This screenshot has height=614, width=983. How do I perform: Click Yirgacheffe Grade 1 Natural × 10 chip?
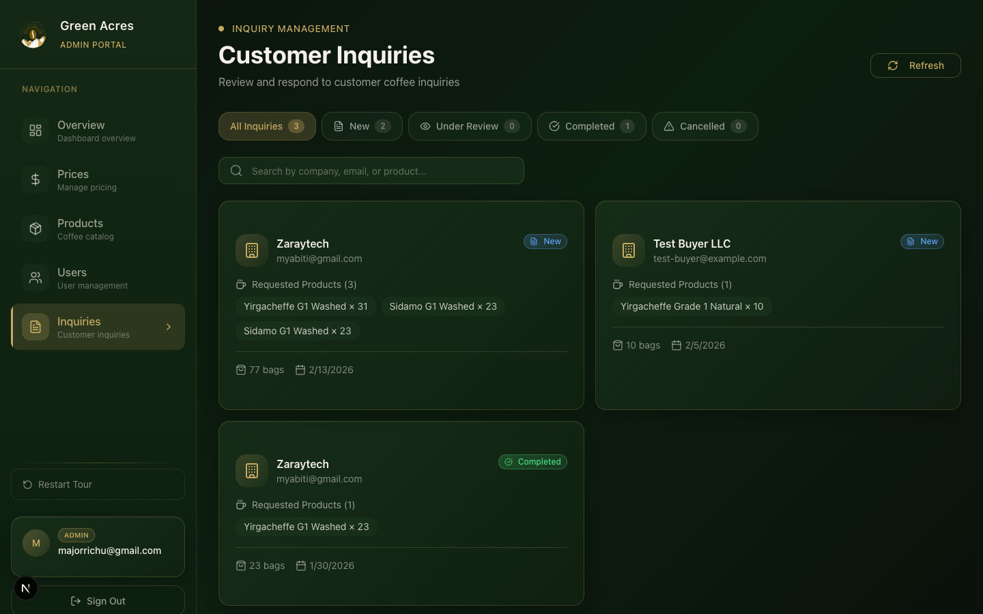click(692, 306)
